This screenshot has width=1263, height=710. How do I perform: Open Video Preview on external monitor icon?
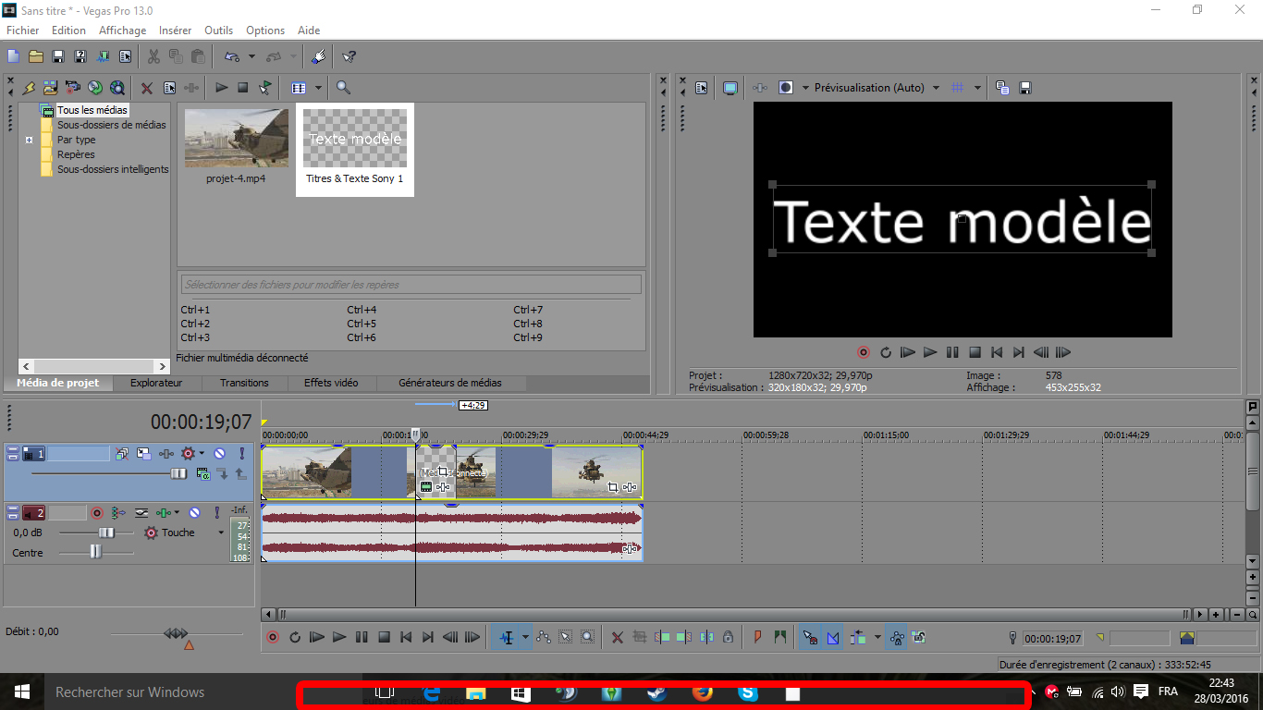(730, 88)
